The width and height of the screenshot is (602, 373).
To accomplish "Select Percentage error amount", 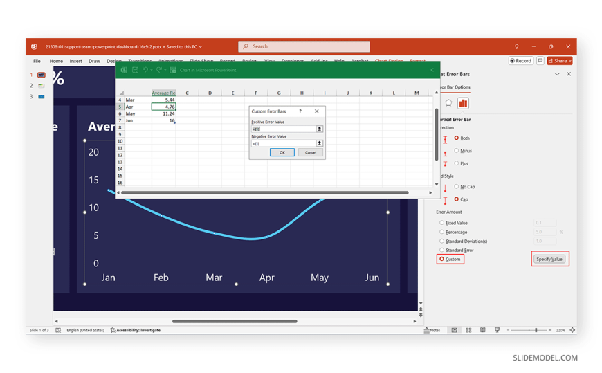I will click(442, 232).
